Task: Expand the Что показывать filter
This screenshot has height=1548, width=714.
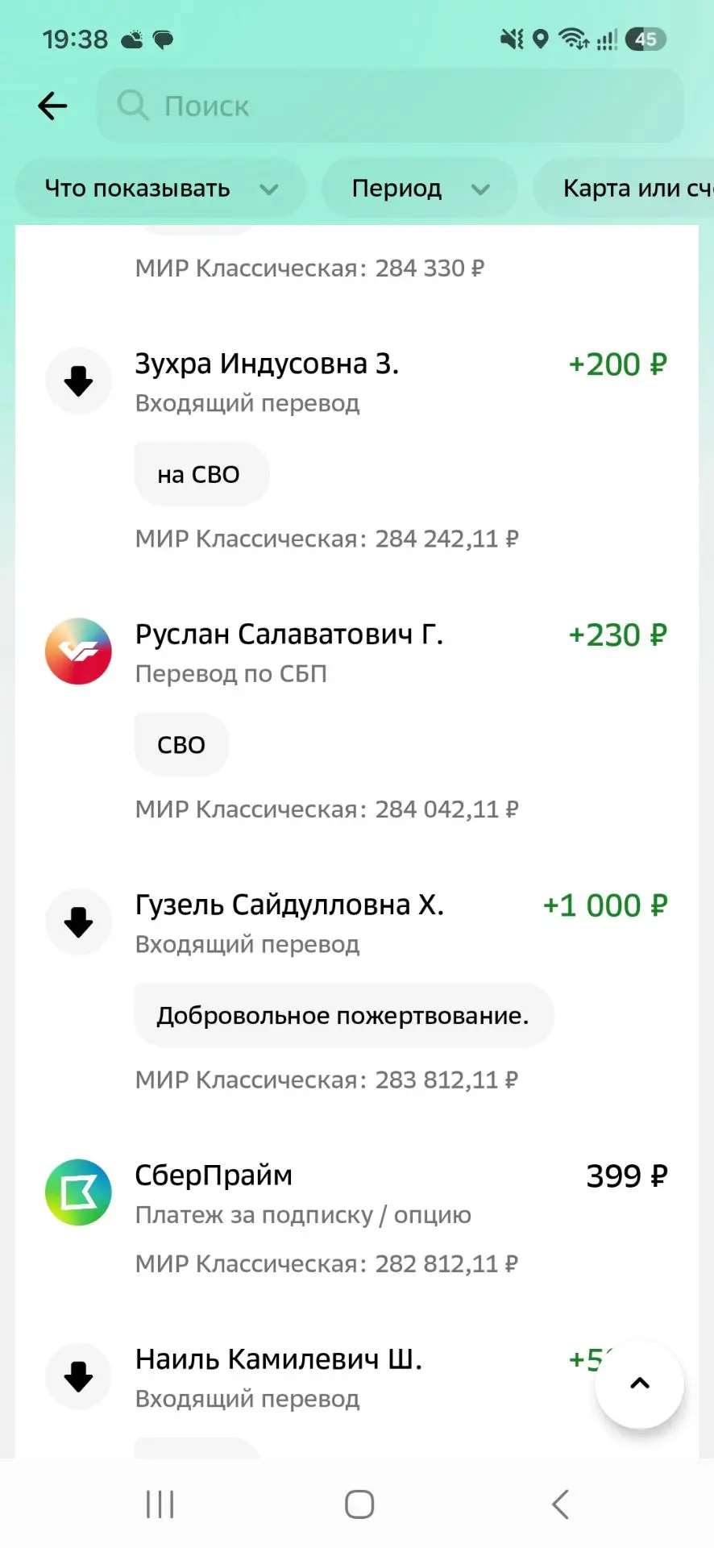Action: click(161, 189)
